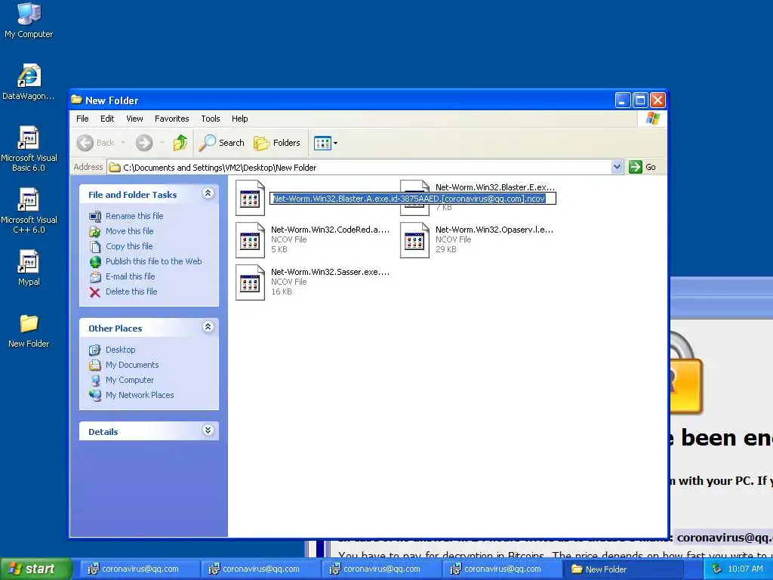This screenshot has width=773, height=580.
Task: Switch to fourth coronavirus@qq.com taskbar window
Action: (502, 569)
